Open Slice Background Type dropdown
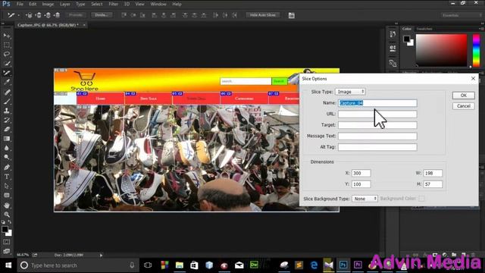485x273 pixels. click(x=365, y=199)
